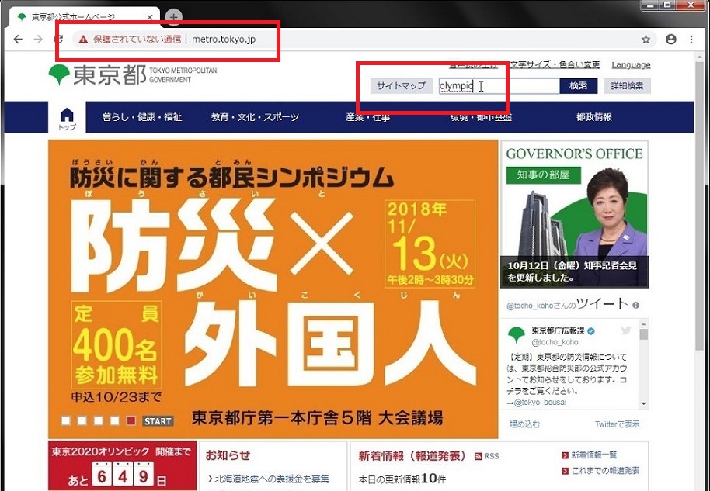Viewport: 710px width, 491px height.
Task: Go back to the previous page
Action: [x=18, y=40]
